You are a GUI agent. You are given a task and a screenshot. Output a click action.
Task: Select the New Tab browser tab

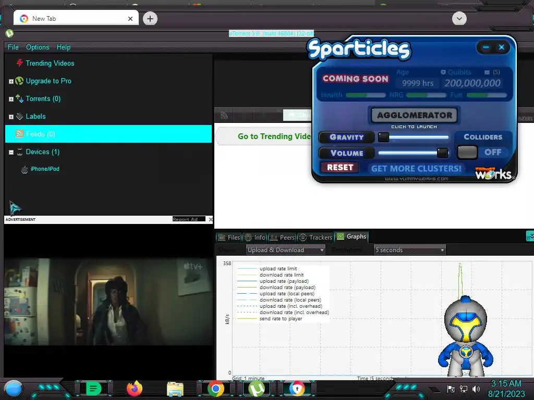(x=76, y=19)
